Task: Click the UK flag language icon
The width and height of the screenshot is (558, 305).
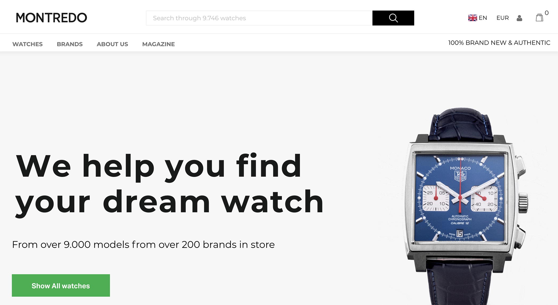Action: (x=472, y=18)
